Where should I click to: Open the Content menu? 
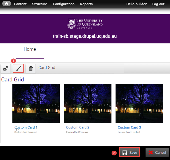(x=20, y=4)
